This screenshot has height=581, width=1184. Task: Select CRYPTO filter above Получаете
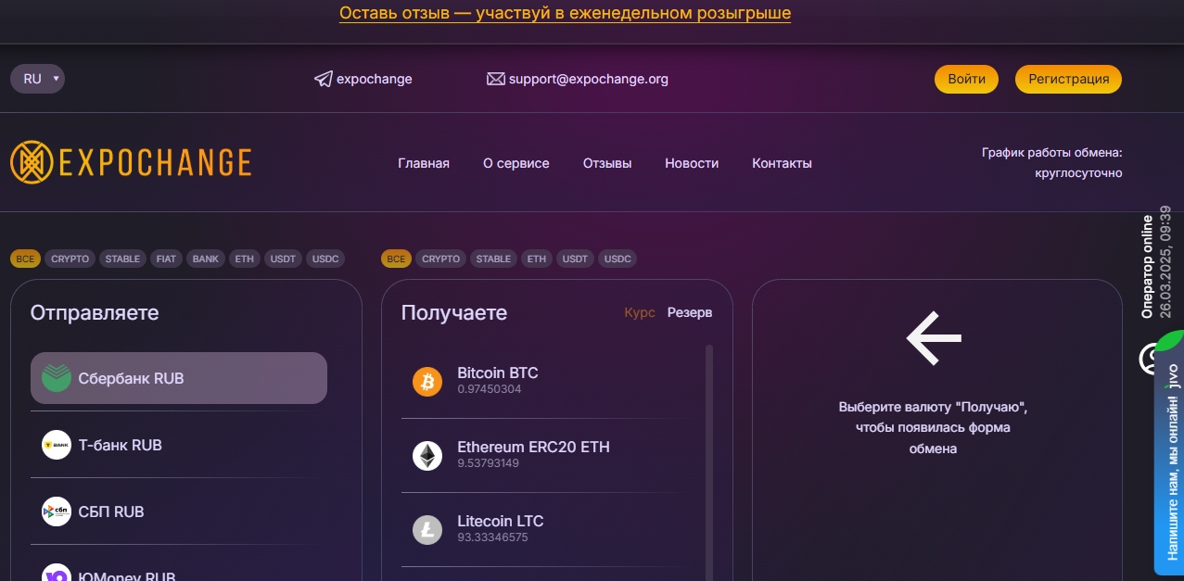(x=441, y=259)
